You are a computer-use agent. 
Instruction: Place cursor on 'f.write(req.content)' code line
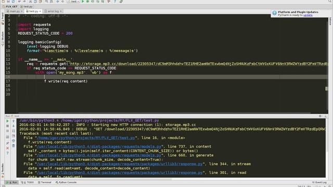[x=66, y=81]
